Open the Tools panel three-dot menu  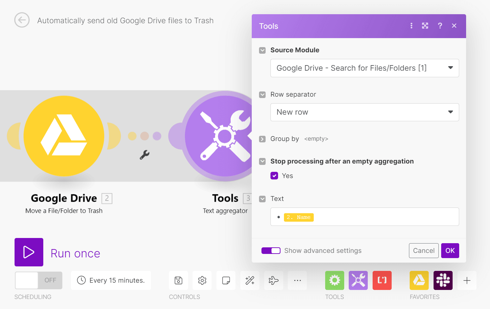[x=411, y=26]
